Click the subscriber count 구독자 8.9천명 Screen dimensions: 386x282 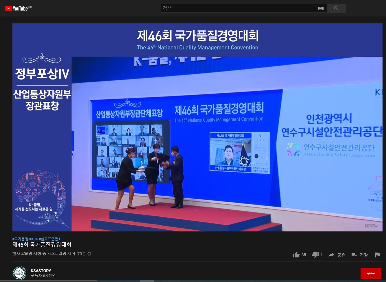(43, 276)
